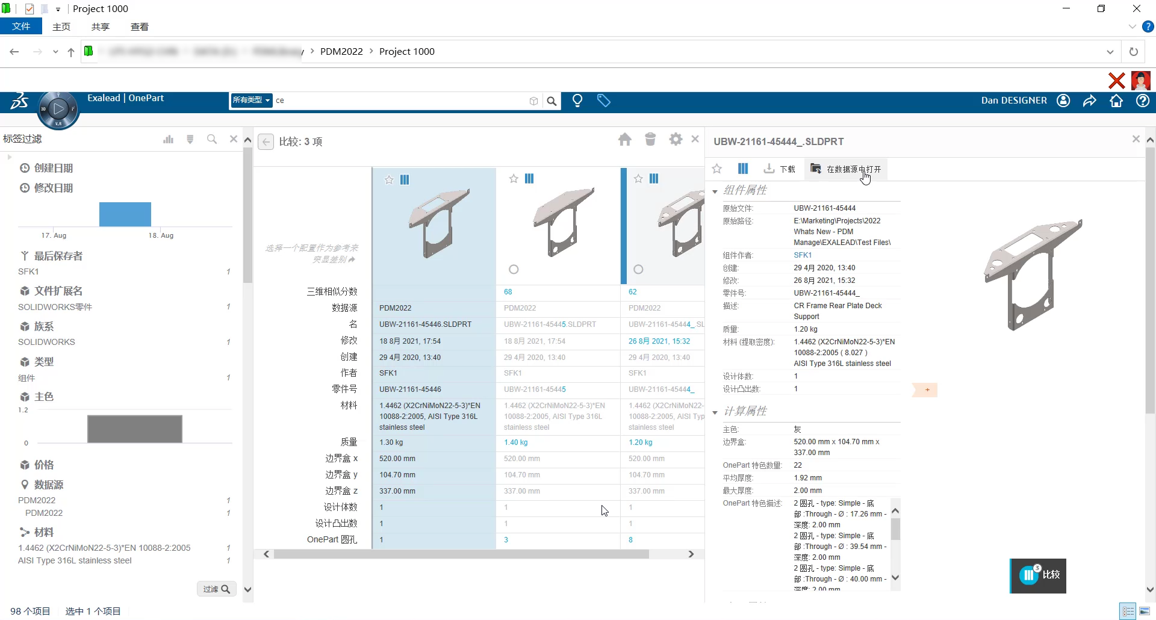The height and width of the screenshot is (620, 1156).
Task: Open the tags icon in the top bar
Action: click(604, 101)
